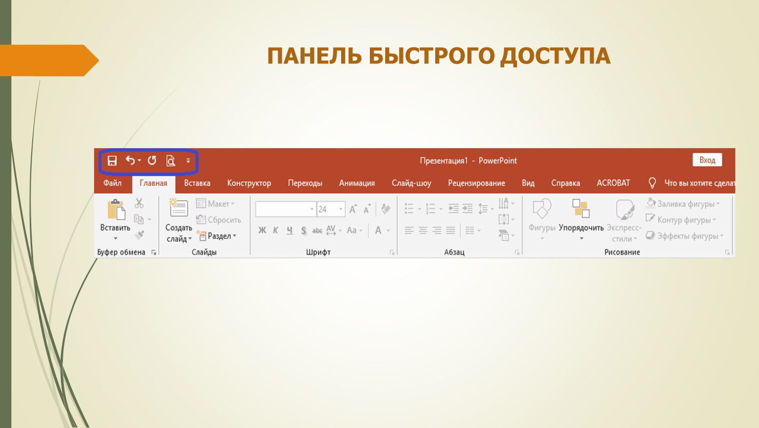Switch to the Вставка ribbon tab
Image resolution: width=759 pixels, height=428 pixels.
[197, 183]
